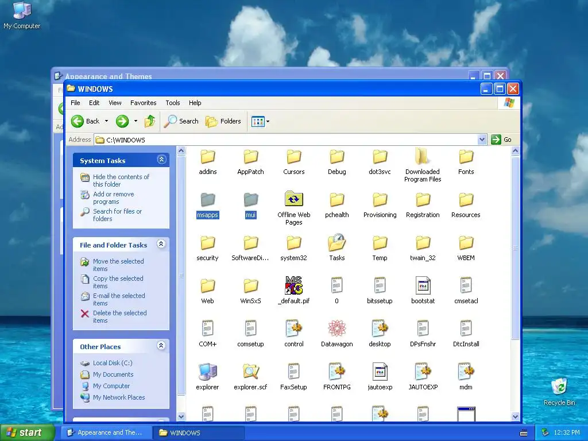
Task: Select the Datawagon file
Action: tap(336, 334)
